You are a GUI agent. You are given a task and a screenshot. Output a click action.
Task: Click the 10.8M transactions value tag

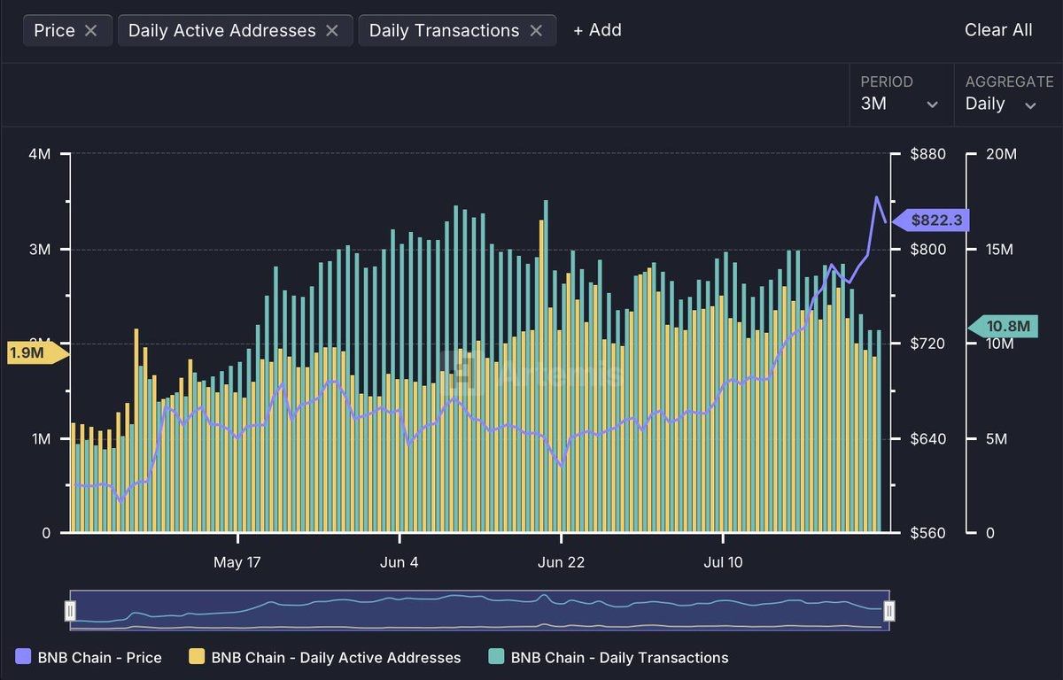pos(1003,327)
